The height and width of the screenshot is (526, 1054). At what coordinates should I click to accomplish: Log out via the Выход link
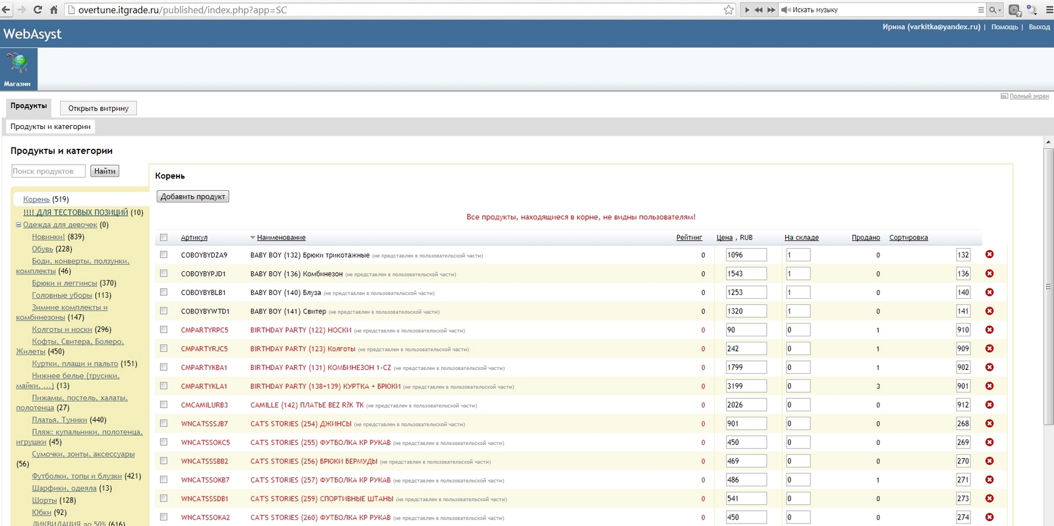(1040, 27)
